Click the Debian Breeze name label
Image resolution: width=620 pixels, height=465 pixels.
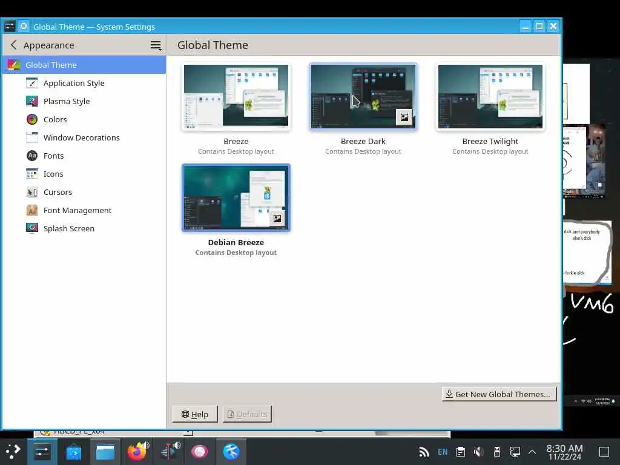point(236,242)
